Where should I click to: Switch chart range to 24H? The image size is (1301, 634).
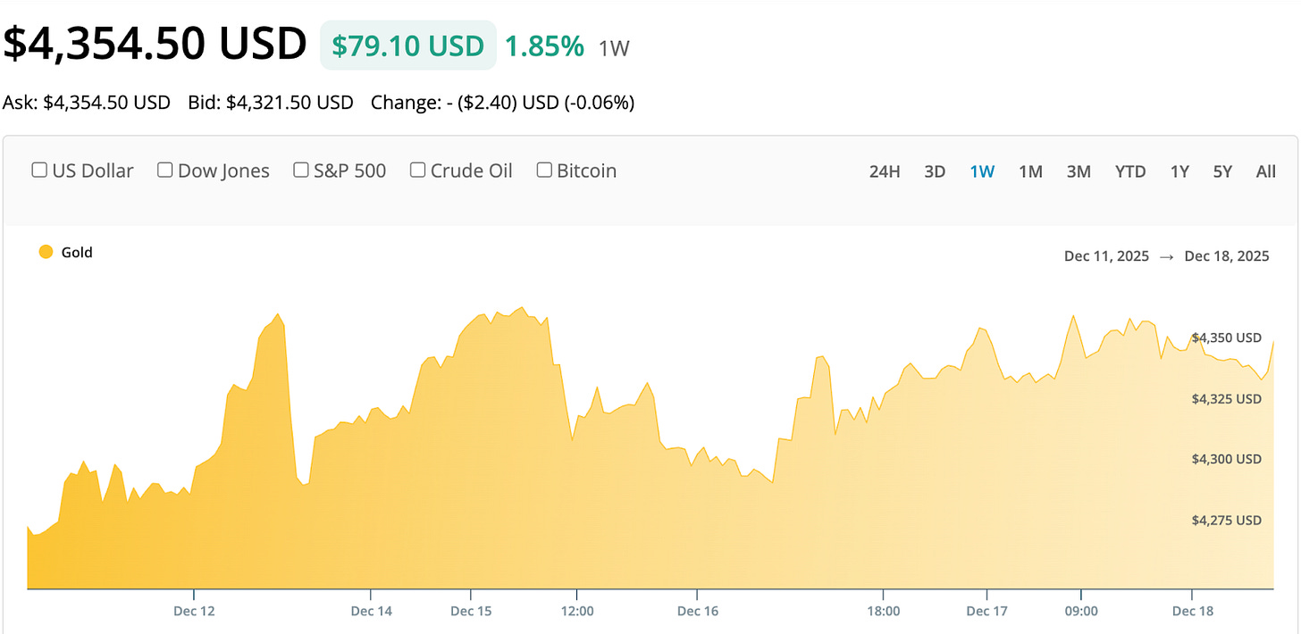pyautogui.click(x=885, y=171)
